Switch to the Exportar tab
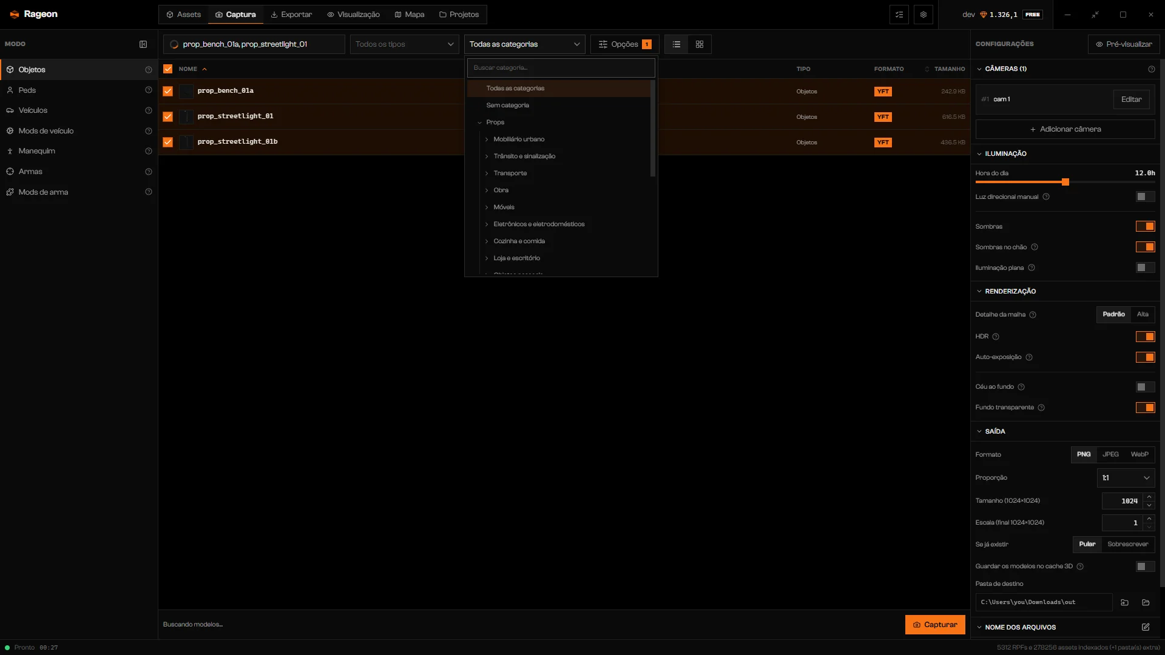Screen dimensions: 1165x655 [291, 15]
